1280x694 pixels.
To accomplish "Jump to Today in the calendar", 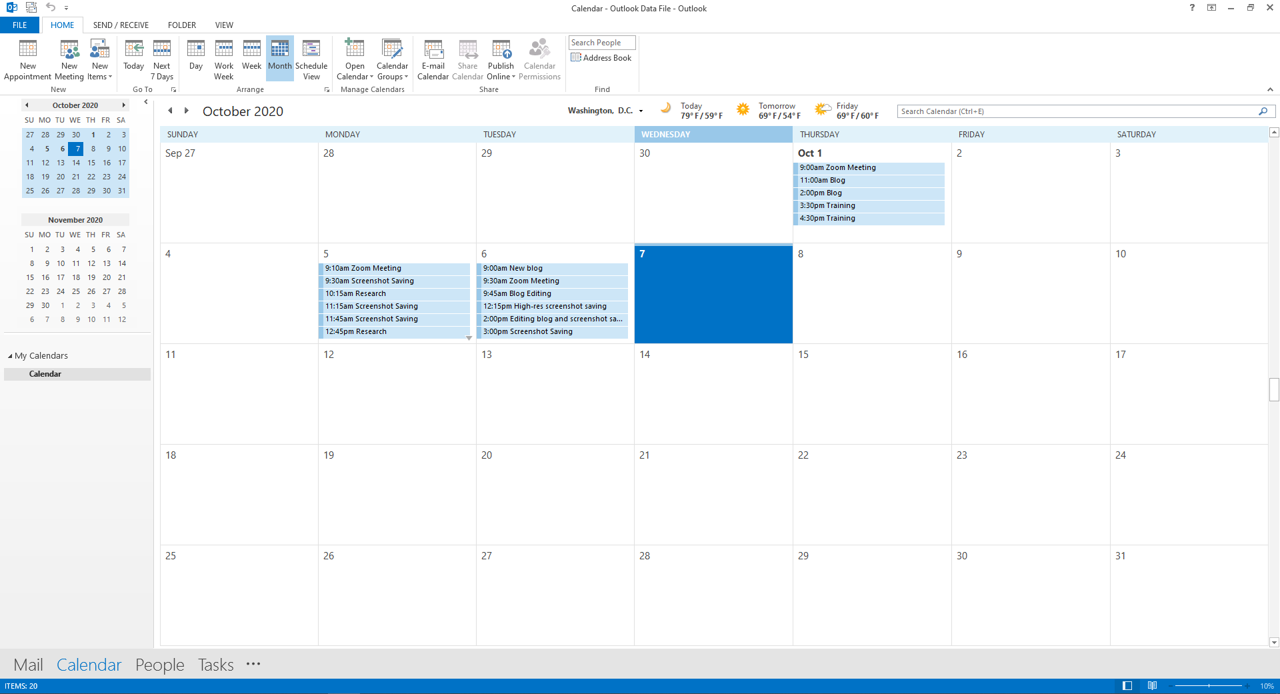I will point(133,58).
